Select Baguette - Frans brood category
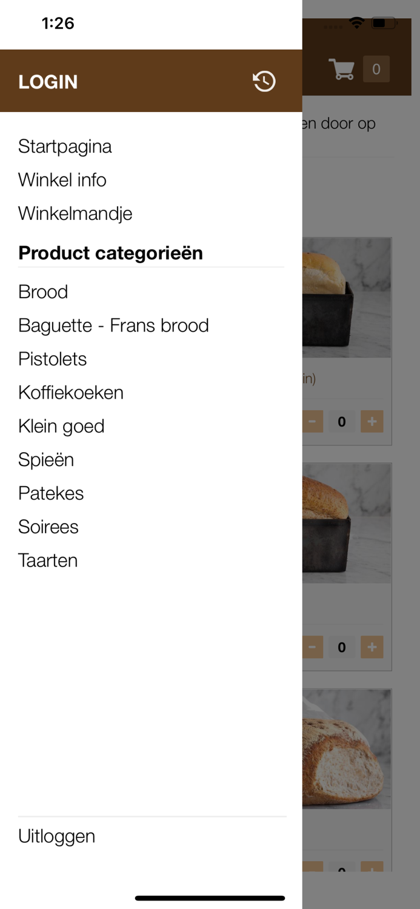The height and width of the screenshot is (909, 420). pyautogui.click(x=113, y=325)
